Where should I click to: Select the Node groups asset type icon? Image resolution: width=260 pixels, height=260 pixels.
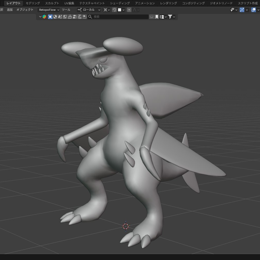(75, 16)
